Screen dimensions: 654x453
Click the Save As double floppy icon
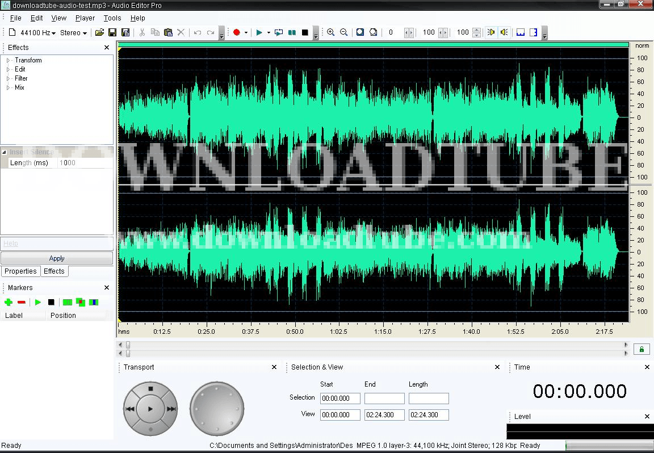click(x=125, y=32)
